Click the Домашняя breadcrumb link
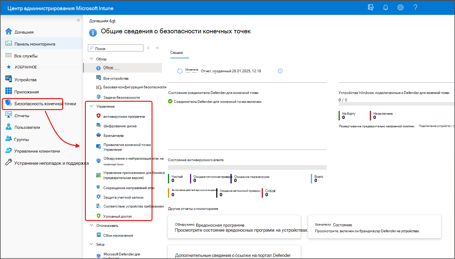The height and width of the screenshot is (259, 455). point(99,21)
